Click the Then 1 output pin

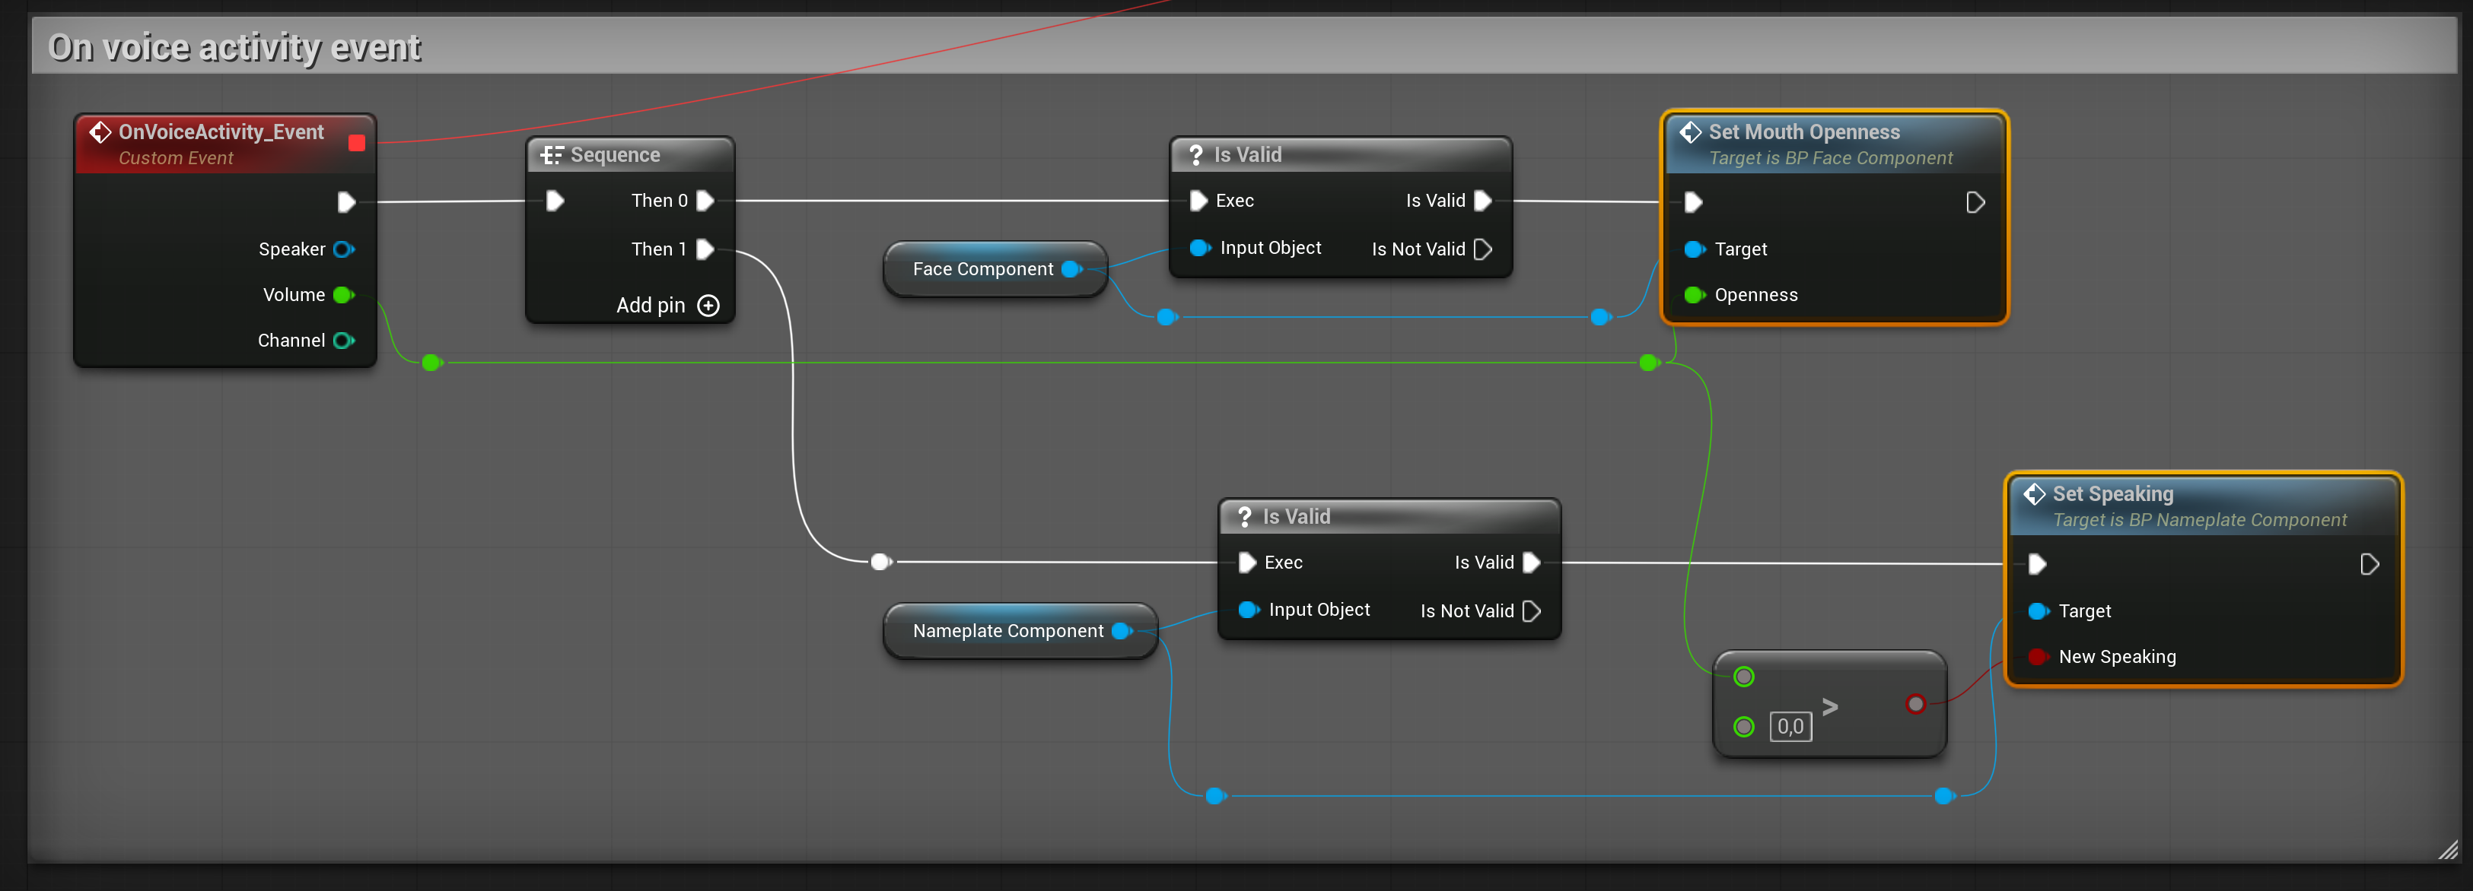(705, 249)
